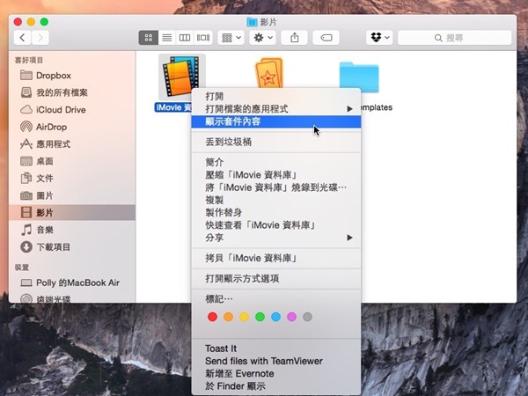
Task: Switch to icon view
Action: click(149, 38)
